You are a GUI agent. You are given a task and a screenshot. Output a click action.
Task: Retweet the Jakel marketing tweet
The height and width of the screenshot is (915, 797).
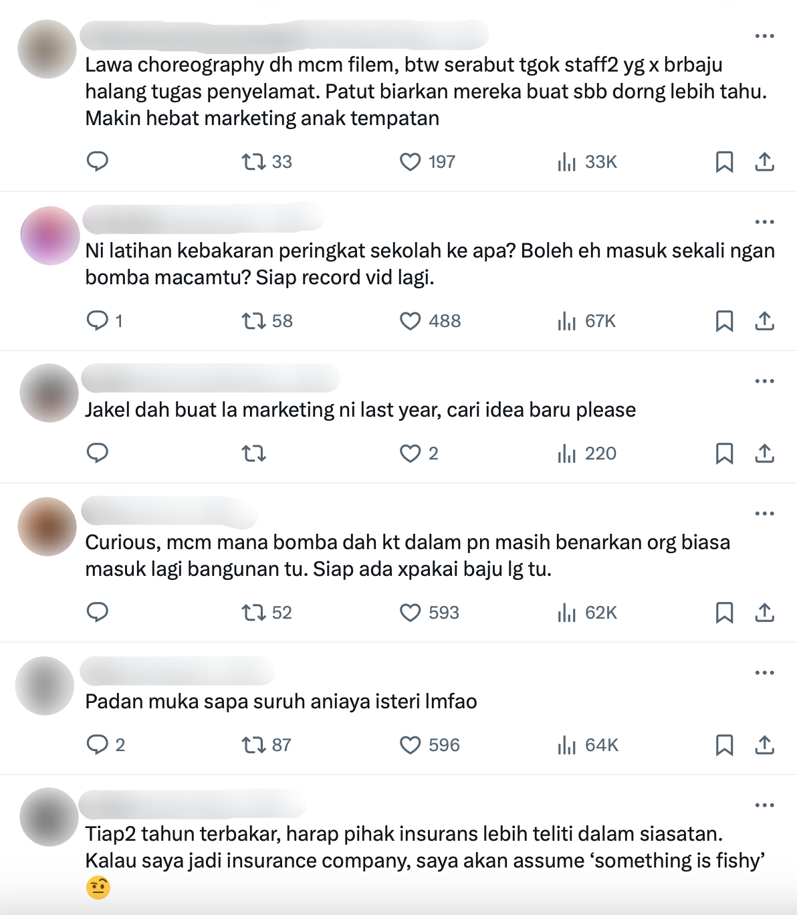254,453
